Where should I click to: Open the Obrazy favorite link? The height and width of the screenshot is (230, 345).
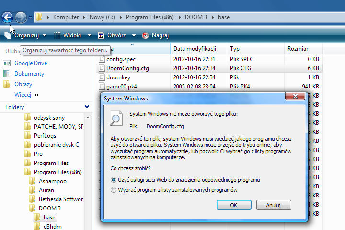(x=23, y=84)
